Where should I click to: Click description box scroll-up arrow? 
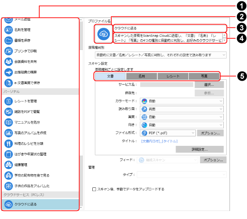tap(224, 35)
